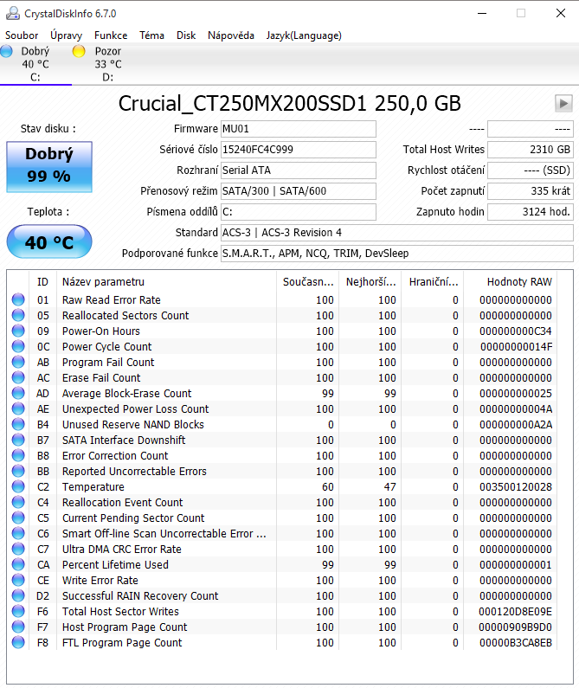Viewport: 579px width, 688px height.
Task: Click status circle for Reallocated Sectors Count
Action: pos(18,316)
